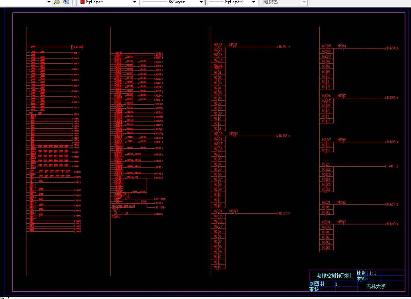The width and height of the screenshot is (411, 299).
Task: Click the 比例 label in title block
Action: tap(361, 273)
